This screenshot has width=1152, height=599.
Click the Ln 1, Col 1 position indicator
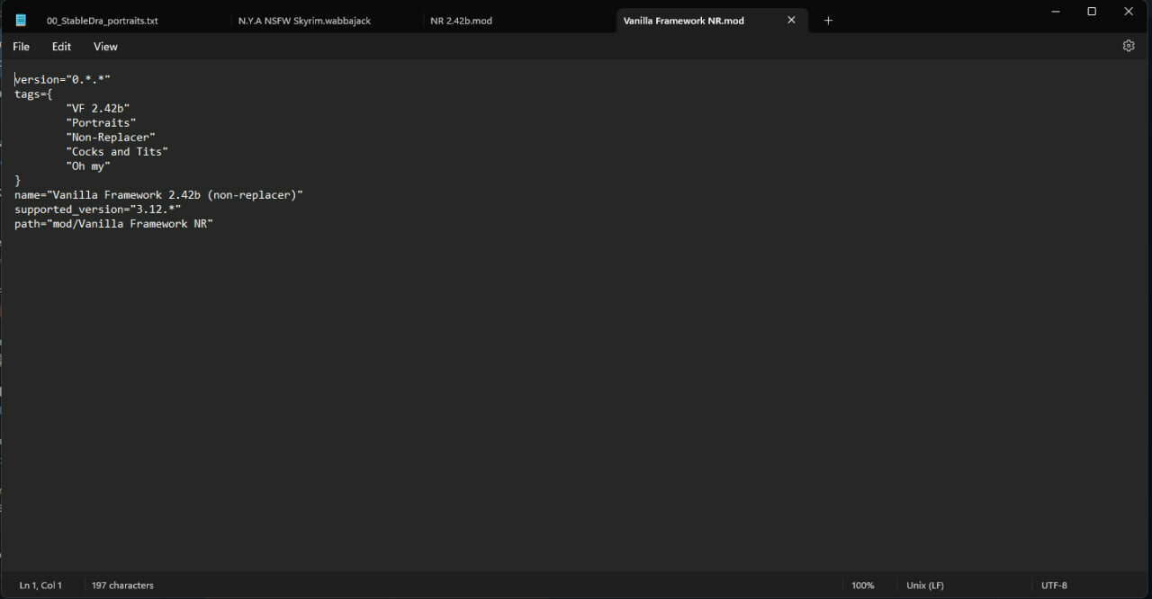pos(40,585)
